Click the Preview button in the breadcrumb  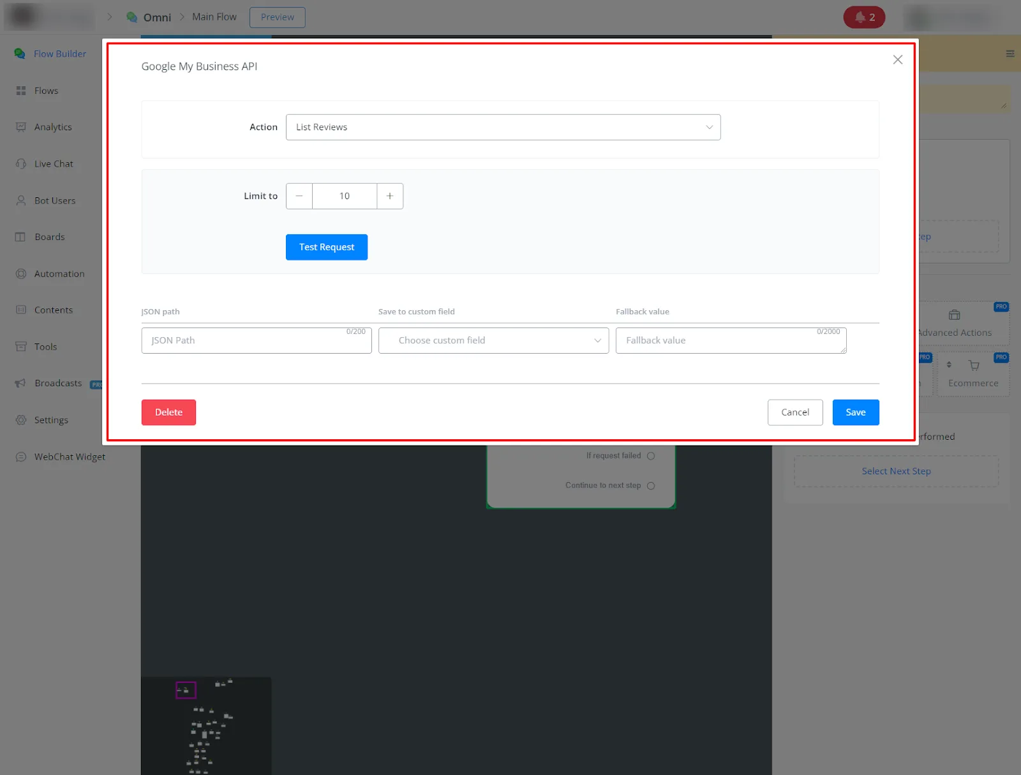[278, 17]
